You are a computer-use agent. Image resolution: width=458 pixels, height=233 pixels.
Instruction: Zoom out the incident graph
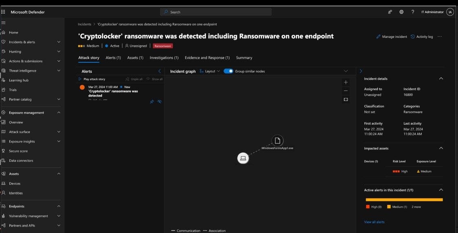[346, 90]
